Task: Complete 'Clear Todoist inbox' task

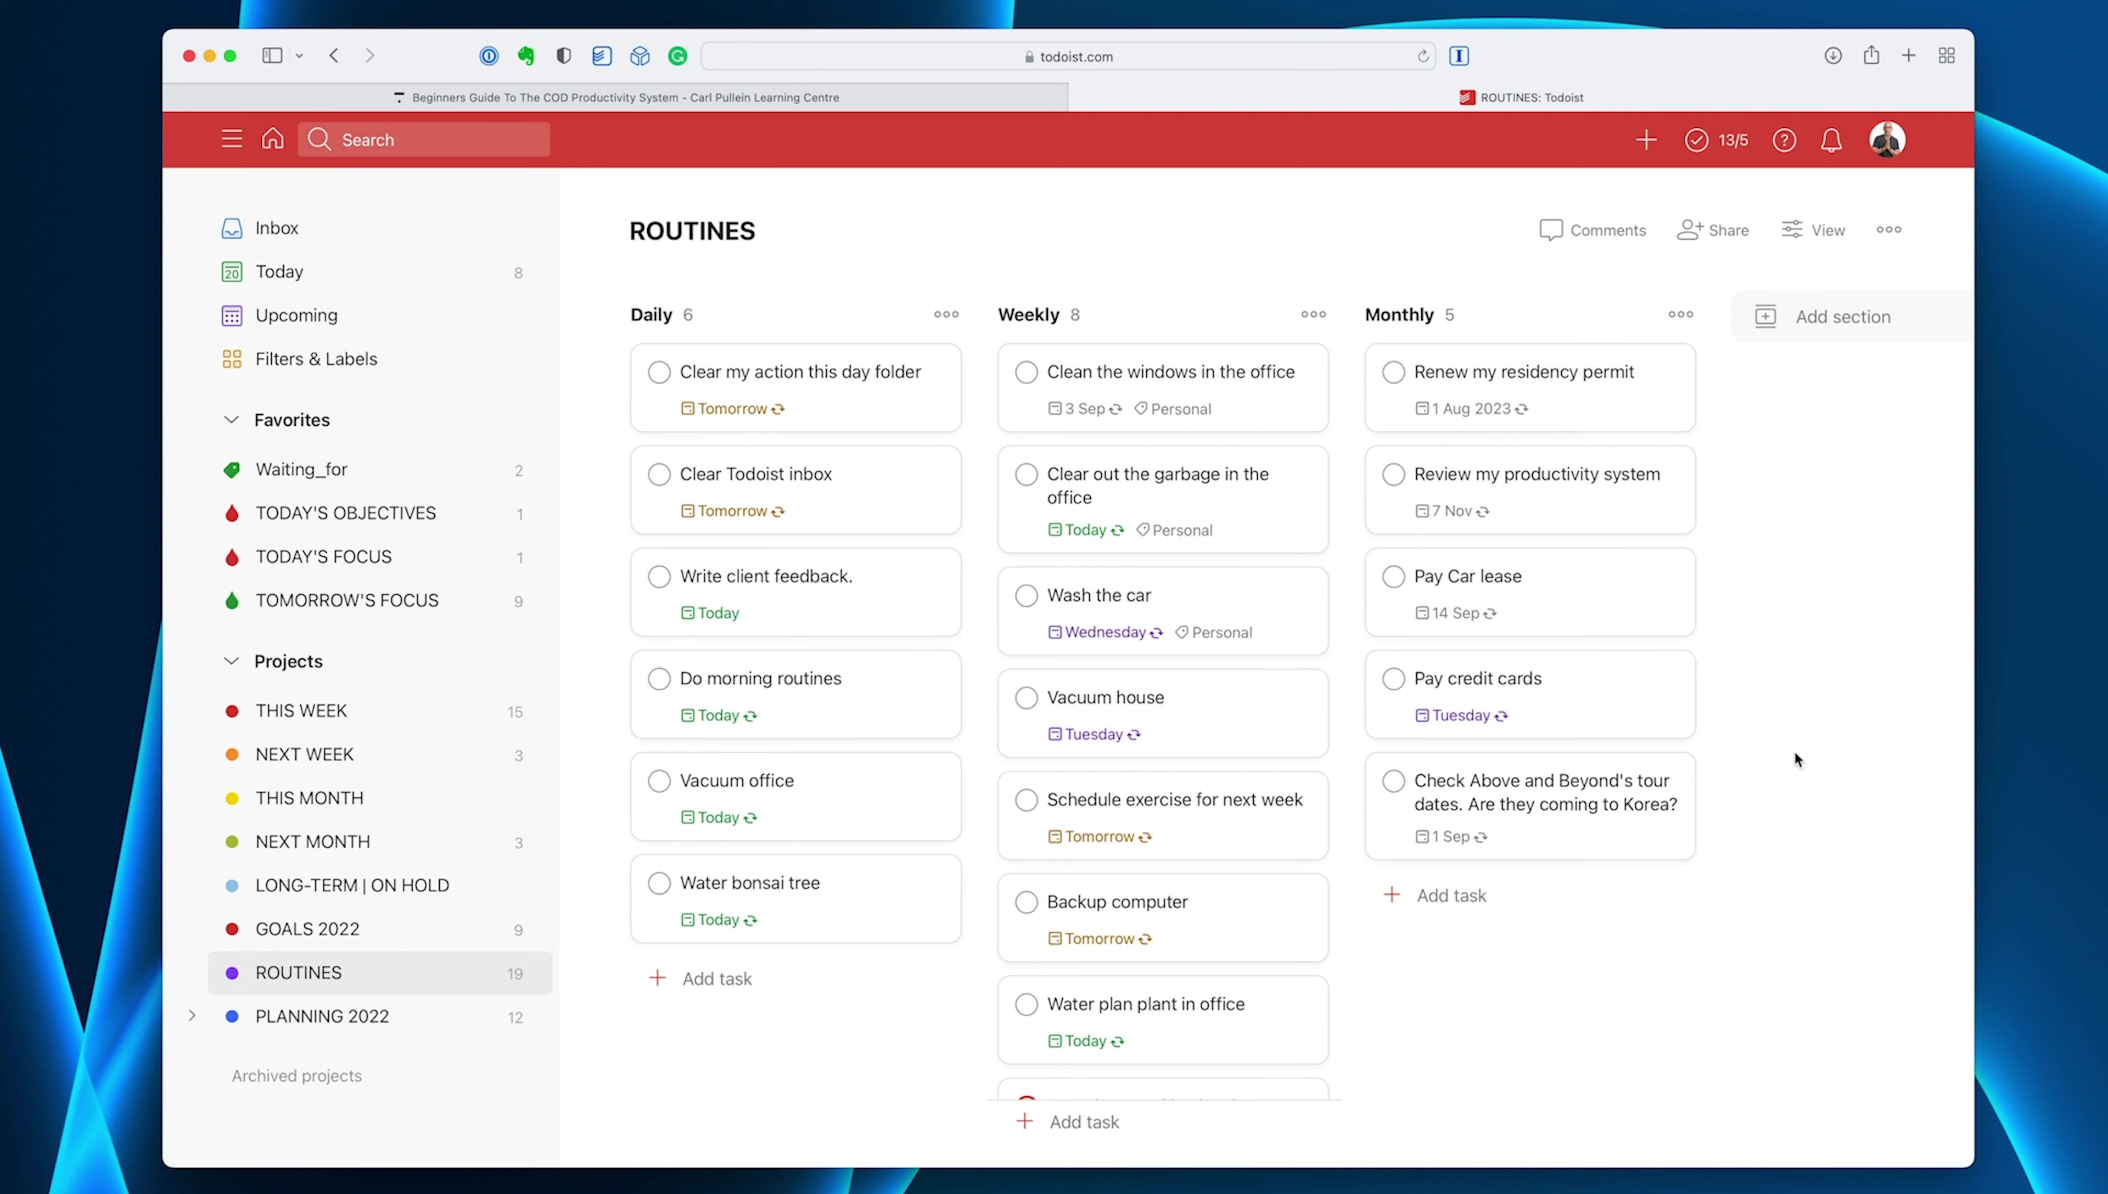Action: 659,475
